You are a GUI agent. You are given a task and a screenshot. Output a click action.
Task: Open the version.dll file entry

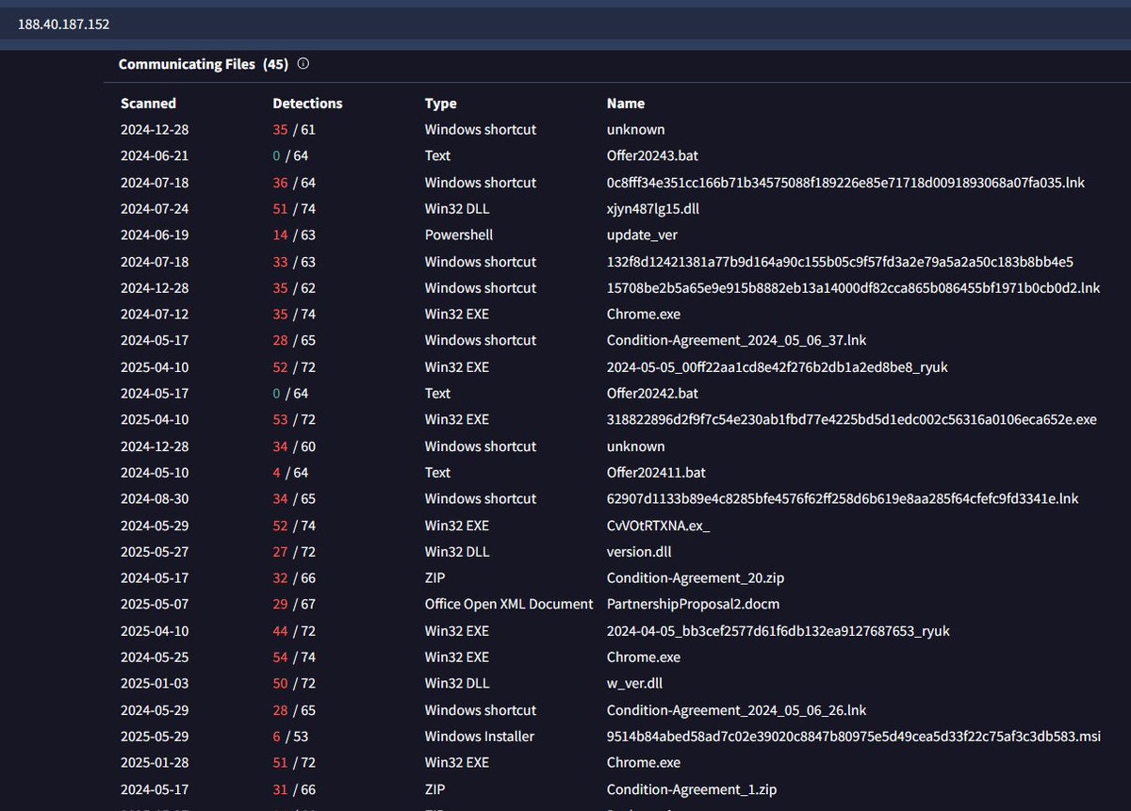pyautogui.click(x=639, y=552)
